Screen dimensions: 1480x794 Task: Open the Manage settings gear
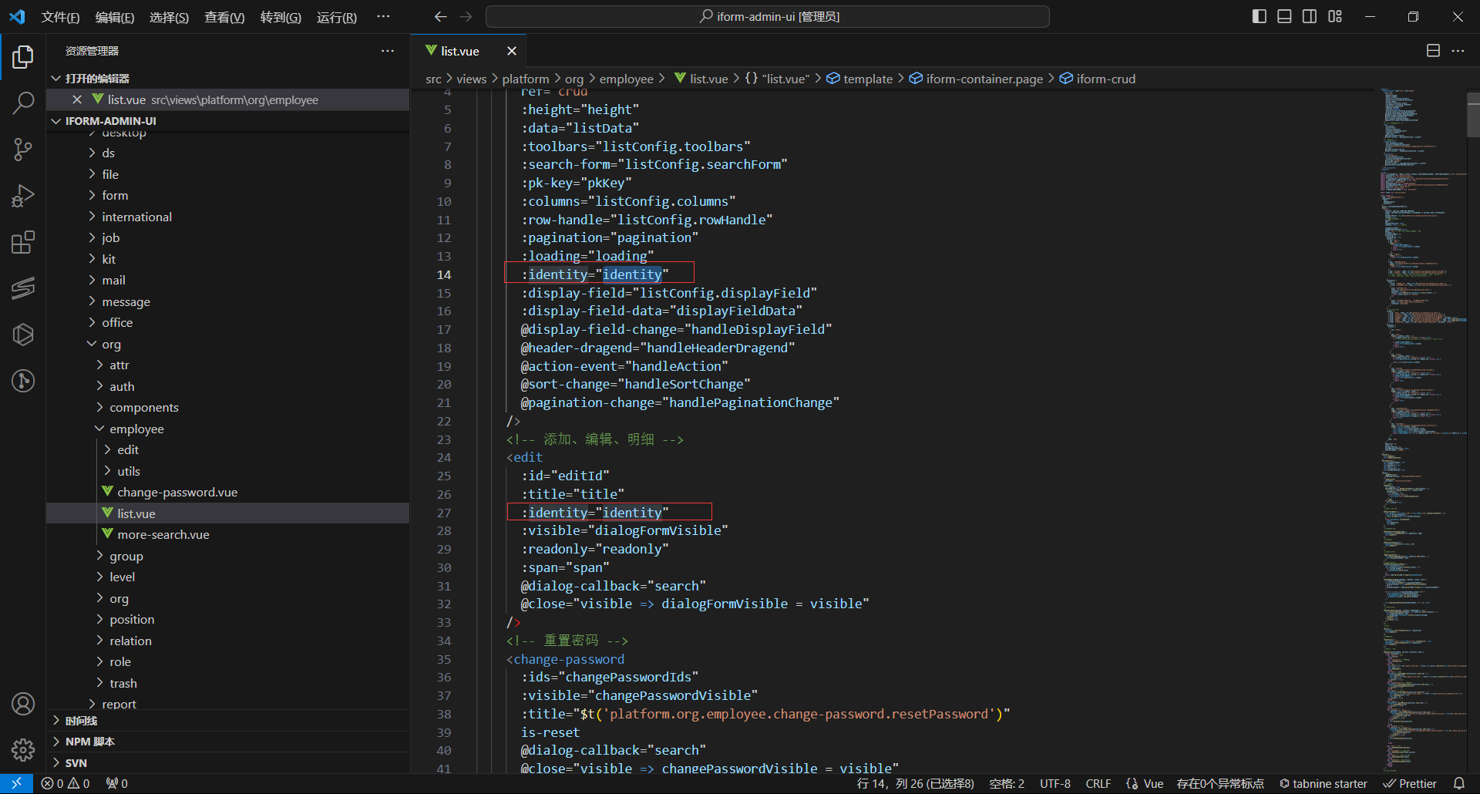click(23, 749)
